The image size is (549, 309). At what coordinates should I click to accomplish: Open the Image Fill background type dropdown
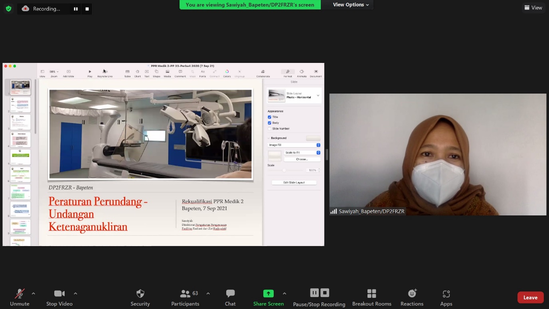tap(294, 145)
